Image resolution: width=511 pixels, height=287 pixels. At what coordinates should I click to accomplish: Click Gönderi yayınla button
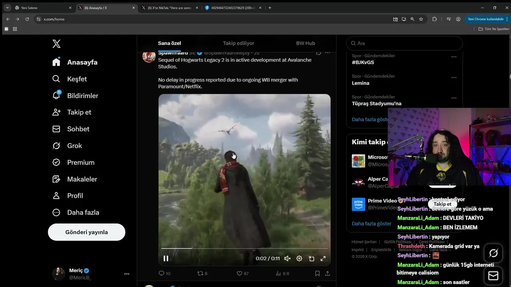click(x=87, y=232)
